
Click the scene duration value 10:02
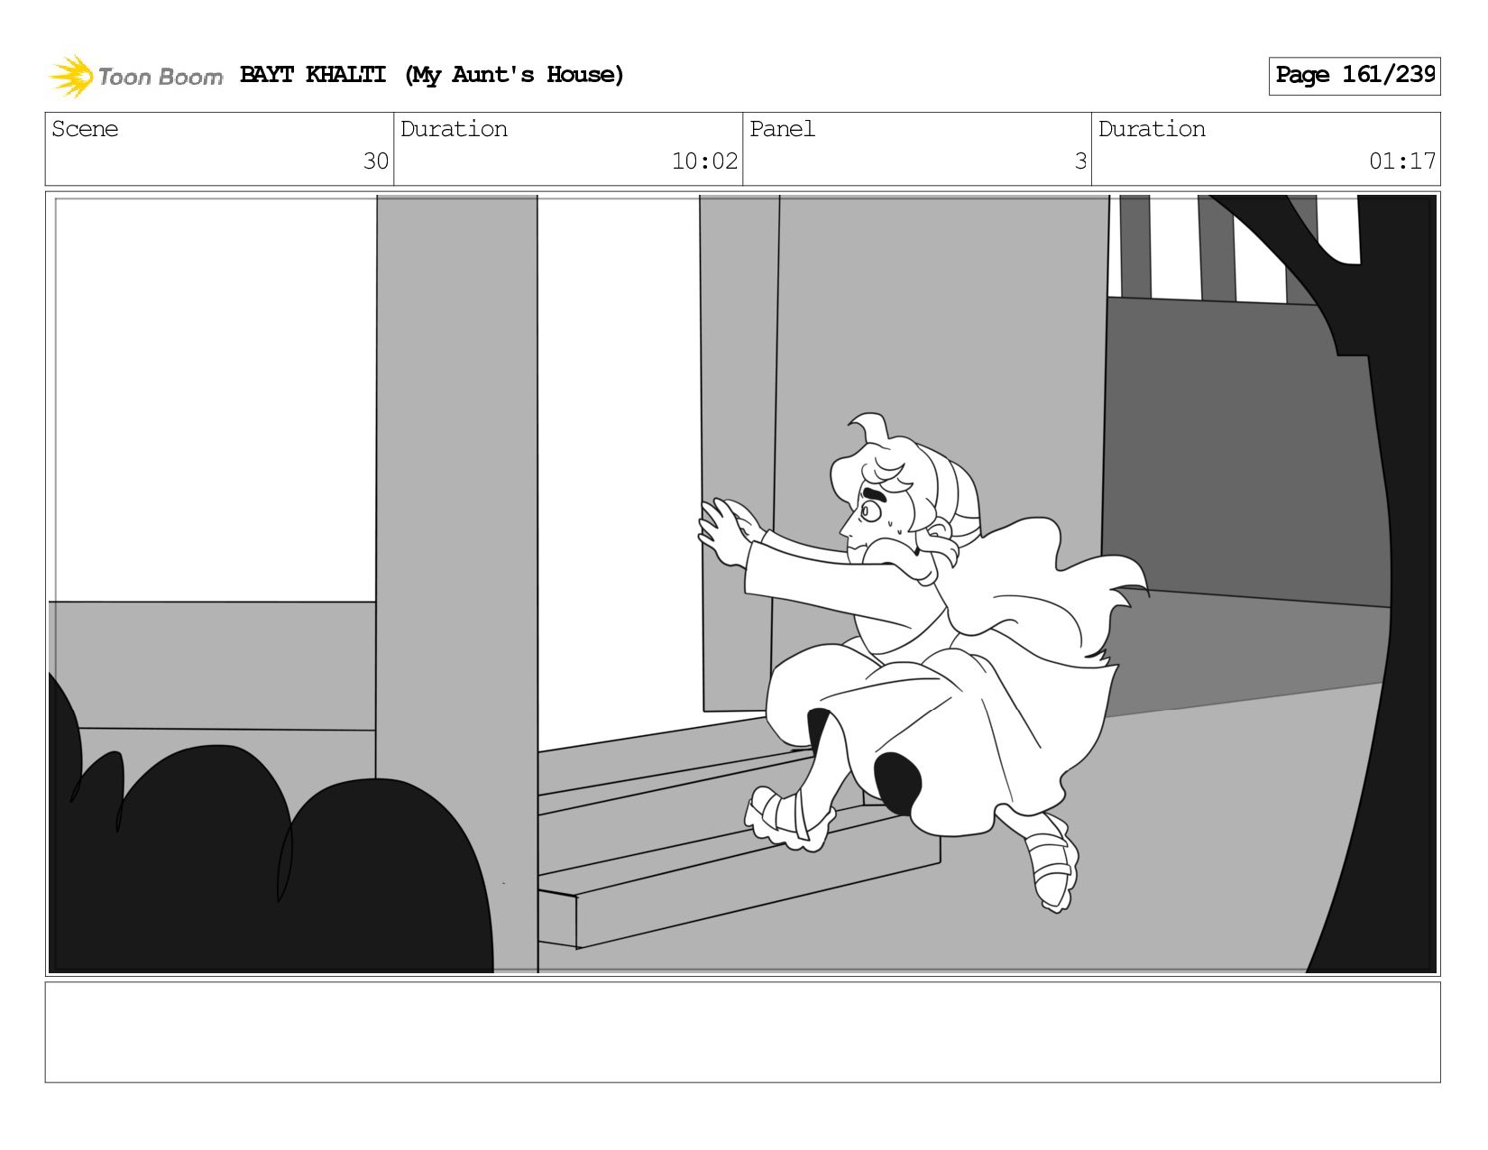pos(704,161)
